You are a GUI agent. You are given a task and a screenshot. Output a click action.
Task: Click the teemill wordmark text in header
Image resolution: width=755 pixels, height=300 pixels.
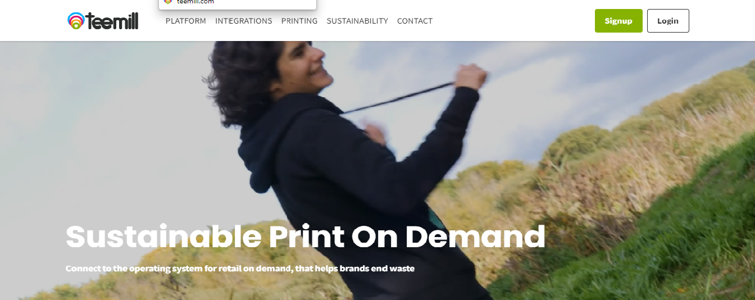coord(112,21)
